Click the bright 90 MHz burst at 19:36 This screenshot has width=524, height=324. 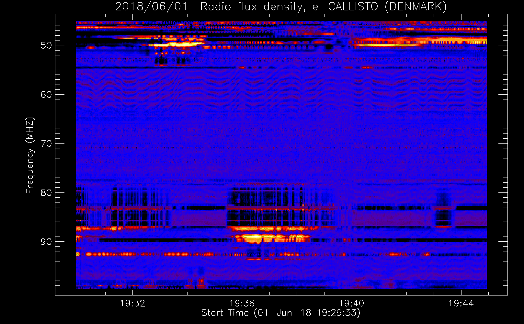point(272,238)
